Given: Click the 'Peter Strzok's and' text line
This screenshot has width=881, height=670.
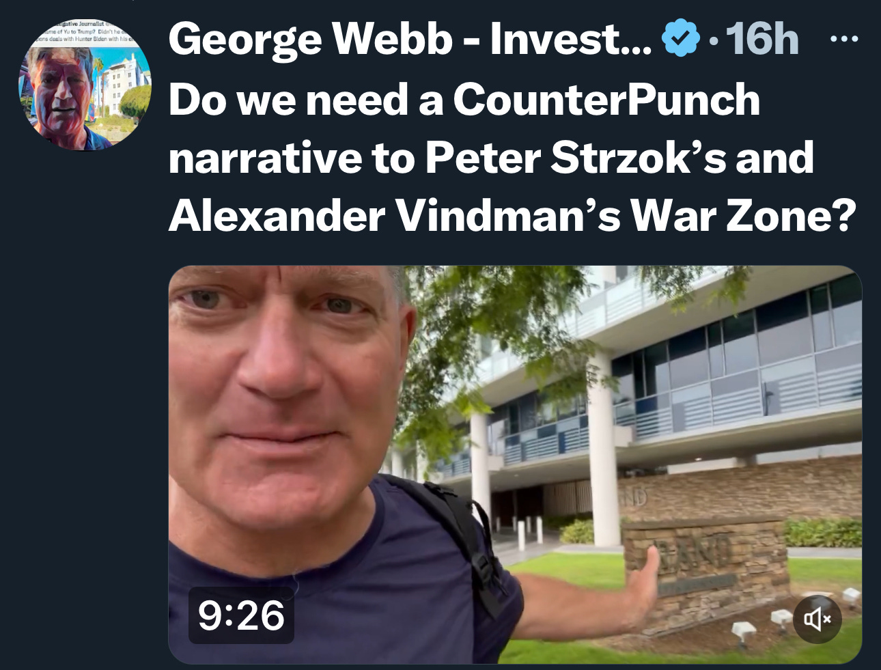Looking at the screenshot, I should click(619, 157).
